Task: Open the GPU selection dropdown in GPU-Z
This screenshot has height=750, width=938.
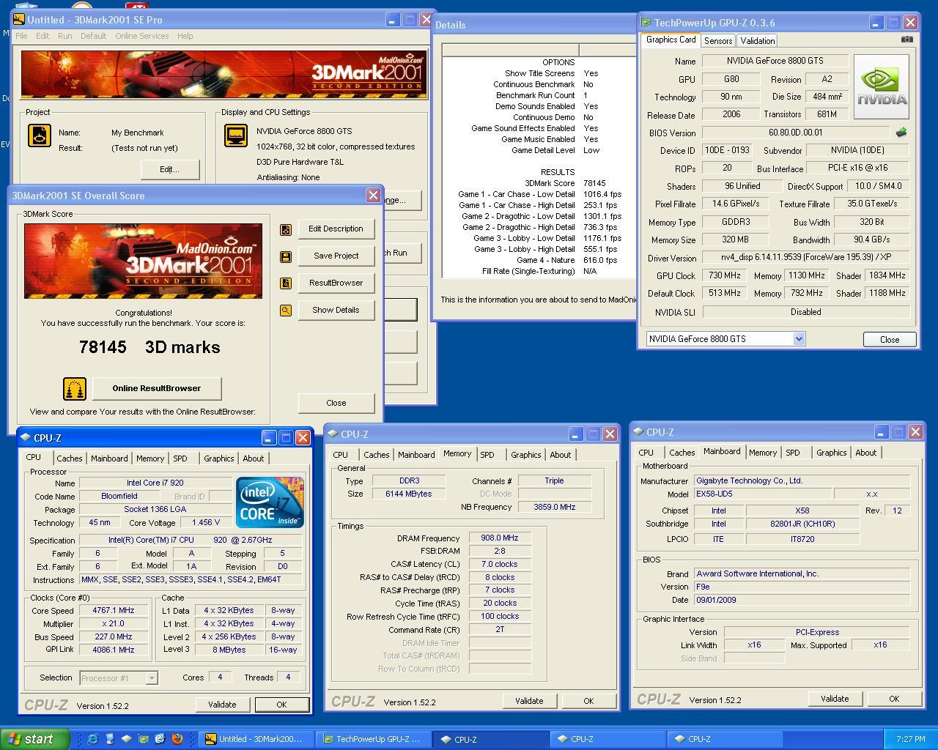Action: tap(799, 339)
